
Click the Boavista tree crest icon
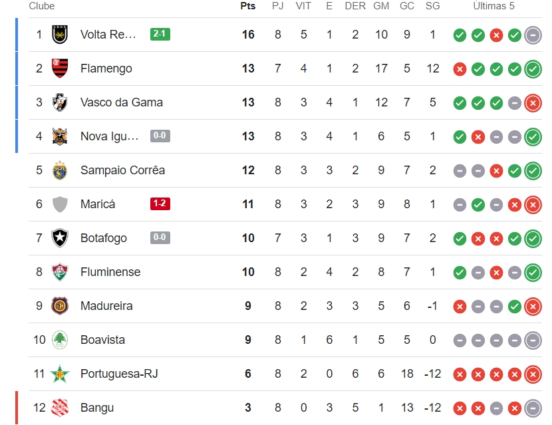coord(60,340)
